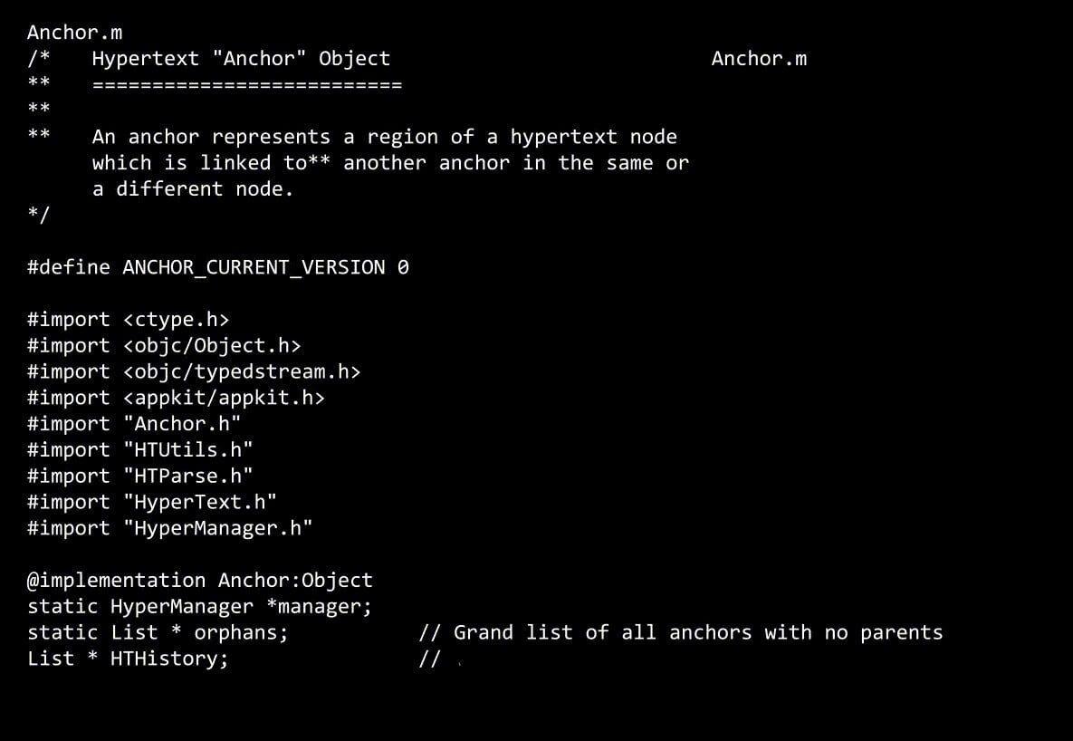Image resolution: width=1073 pixels, height=741 pixels.
Task: Click the "a different node." comment text
Action: (193, 189)
